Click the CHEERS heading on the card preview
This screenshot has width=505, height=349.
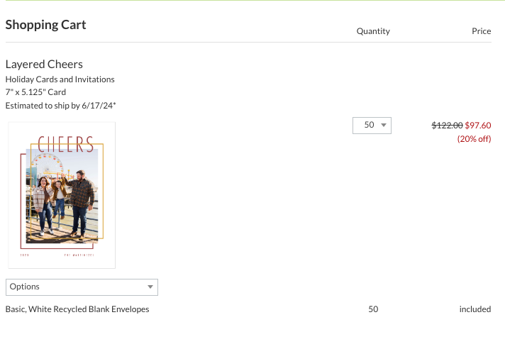pyautogui.click(x=66, y=144)
